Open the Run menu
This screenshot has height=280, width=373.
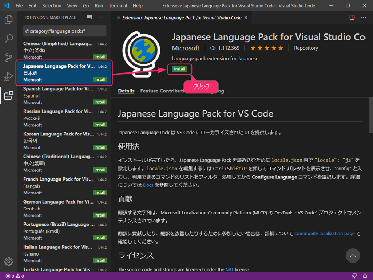99,6
